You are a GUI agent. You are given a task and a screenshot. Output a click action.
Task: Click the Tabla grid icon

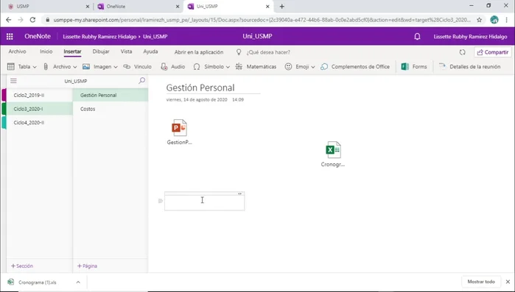[11, 66]
